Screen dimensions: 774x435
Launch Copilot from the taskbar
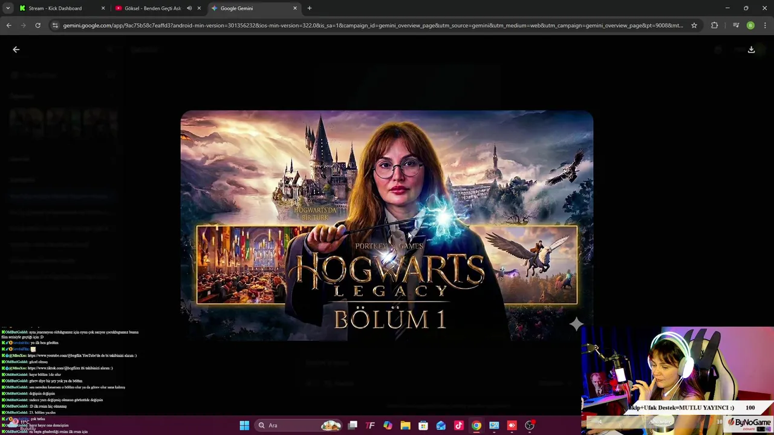click(x=388, y=425)
